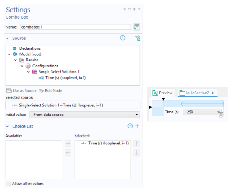This screenshot has height=192, width=230.
Task: Open the Initial value dropdown
Action: (84, 115)
